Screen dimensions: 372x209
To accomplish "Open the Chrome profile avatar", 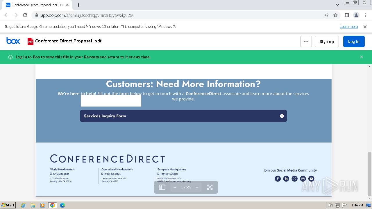I will point(356,15).
